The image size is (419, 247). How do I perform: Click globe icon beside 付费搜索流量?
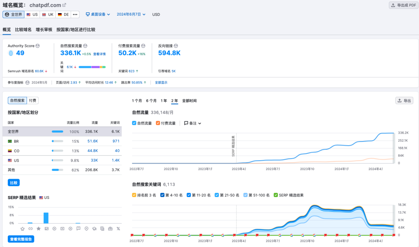tap(143, 46)
